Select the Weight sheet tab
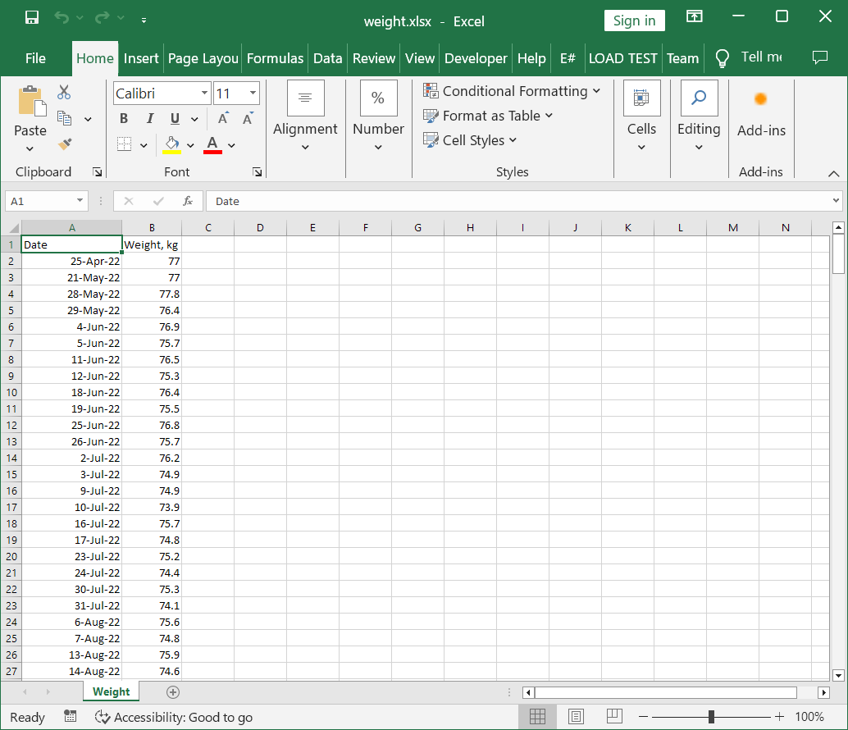 (112, 691)
